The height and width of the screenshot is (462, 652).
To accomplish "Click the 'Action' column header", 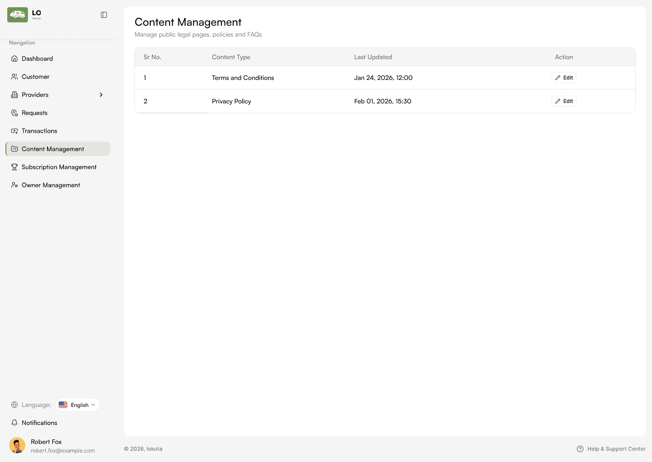I will tap(564, 57).
